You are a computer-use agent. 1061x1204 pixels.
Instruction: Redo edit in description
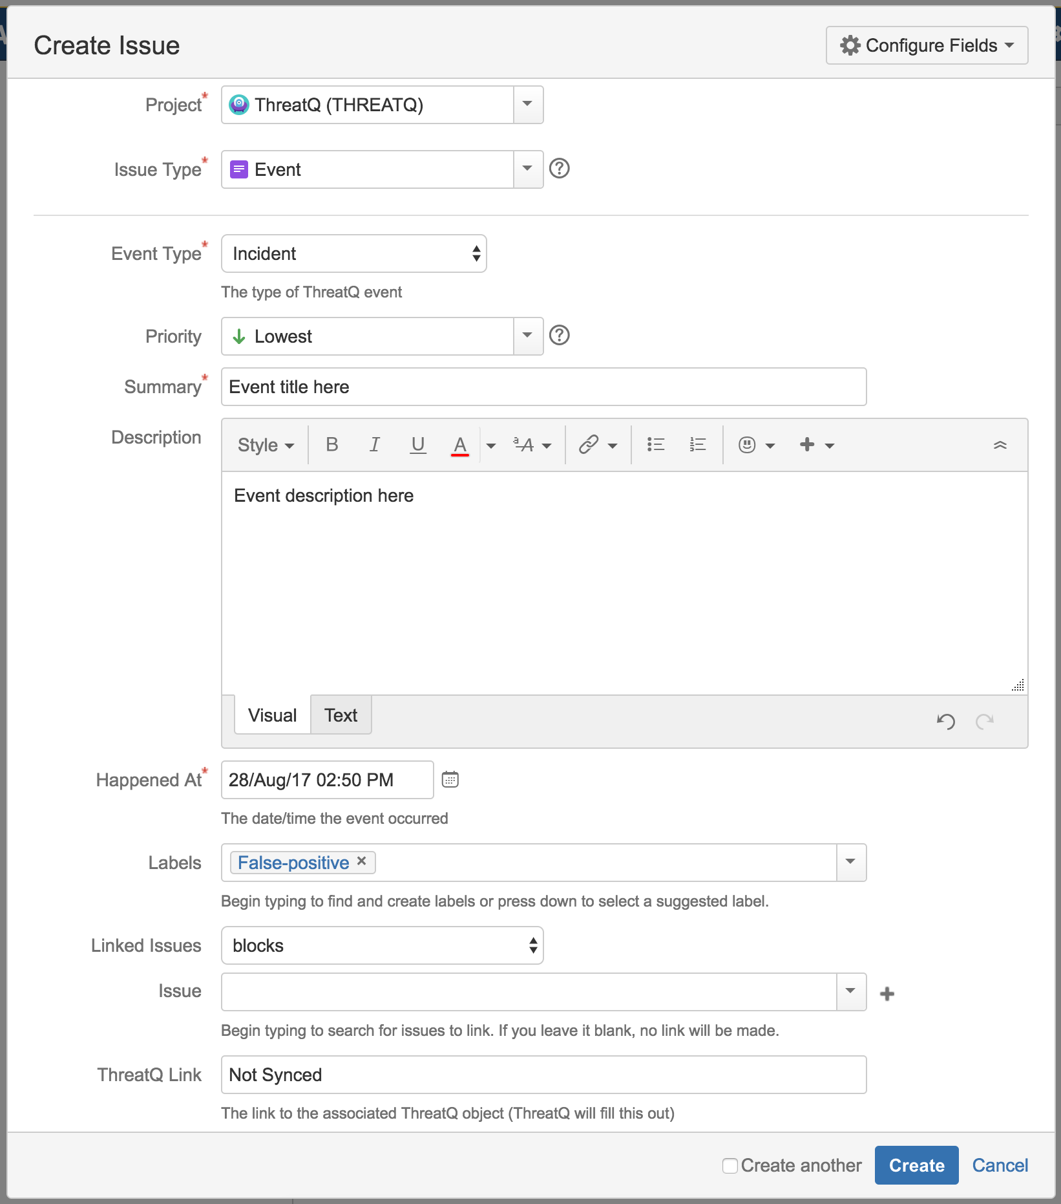point(985,721)
